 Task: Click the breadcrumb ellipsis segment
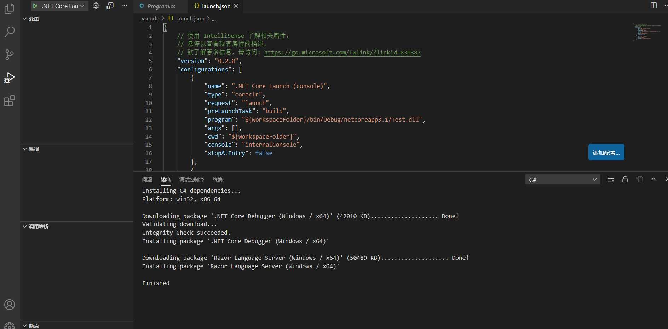214,19
